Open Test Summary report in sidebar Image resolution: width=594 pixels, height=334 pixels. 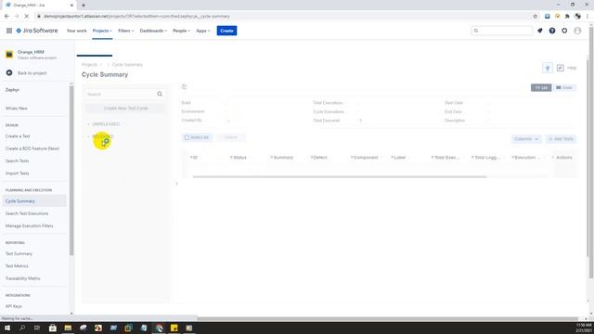19,253
